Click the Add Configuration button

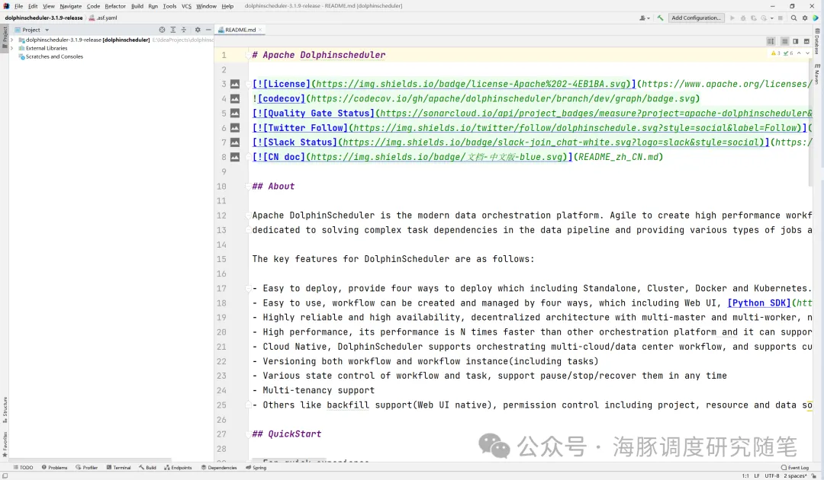point(696,18)
